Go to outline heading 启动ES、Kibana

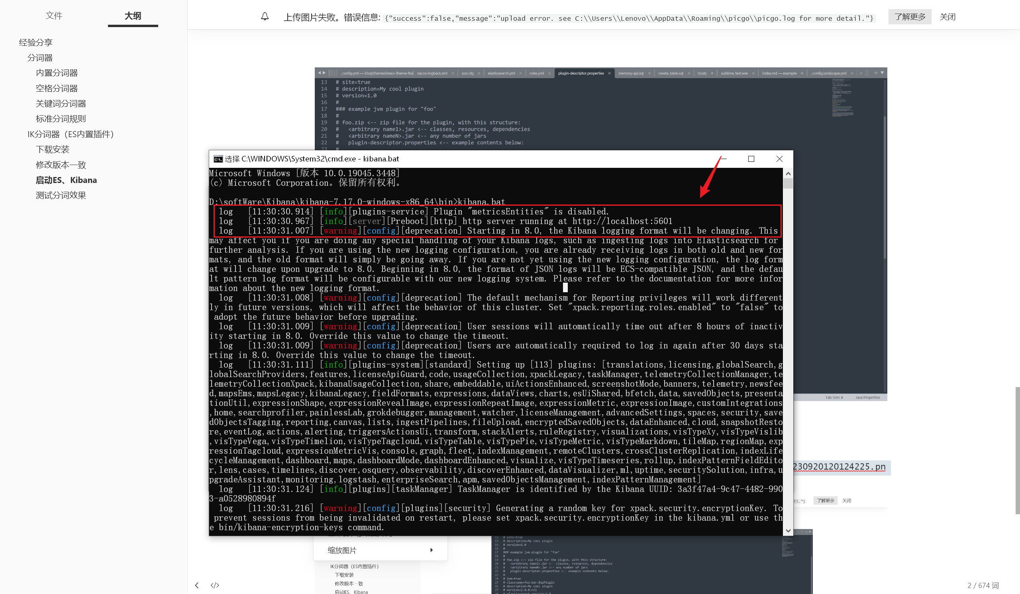pos(66,180)
